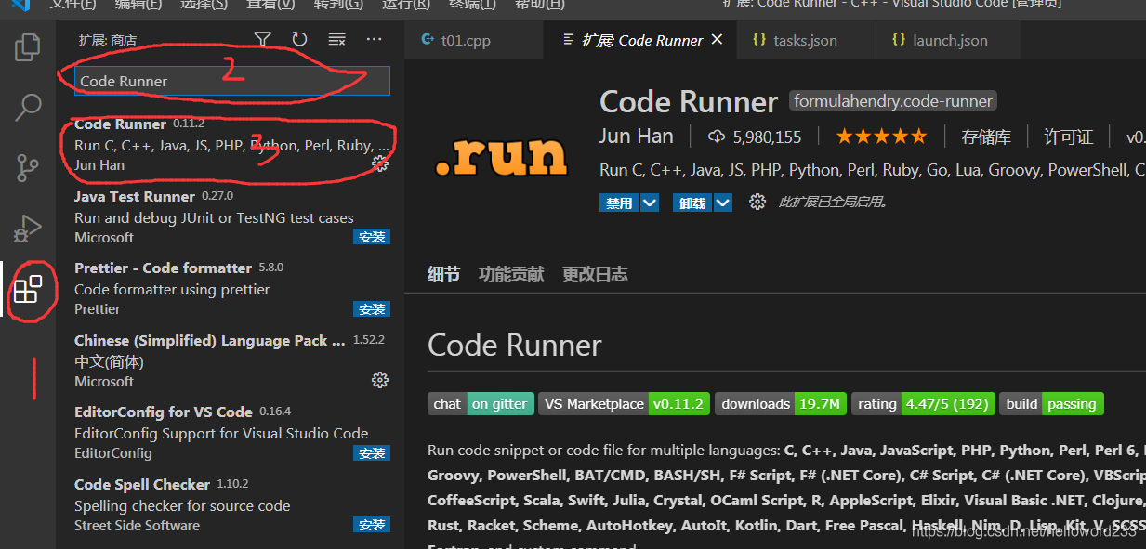Viewport: 1146px width, 549px height.
Task: Switch to the Details (细节) tab
Action: (443, 274)
